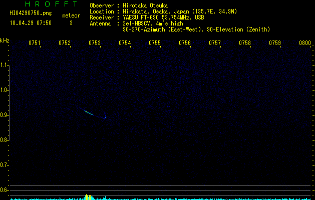Click the 1.1 kHz axis label
This screenshot has width=315, height=200.
pyautogui.click(x=4, y=65)
